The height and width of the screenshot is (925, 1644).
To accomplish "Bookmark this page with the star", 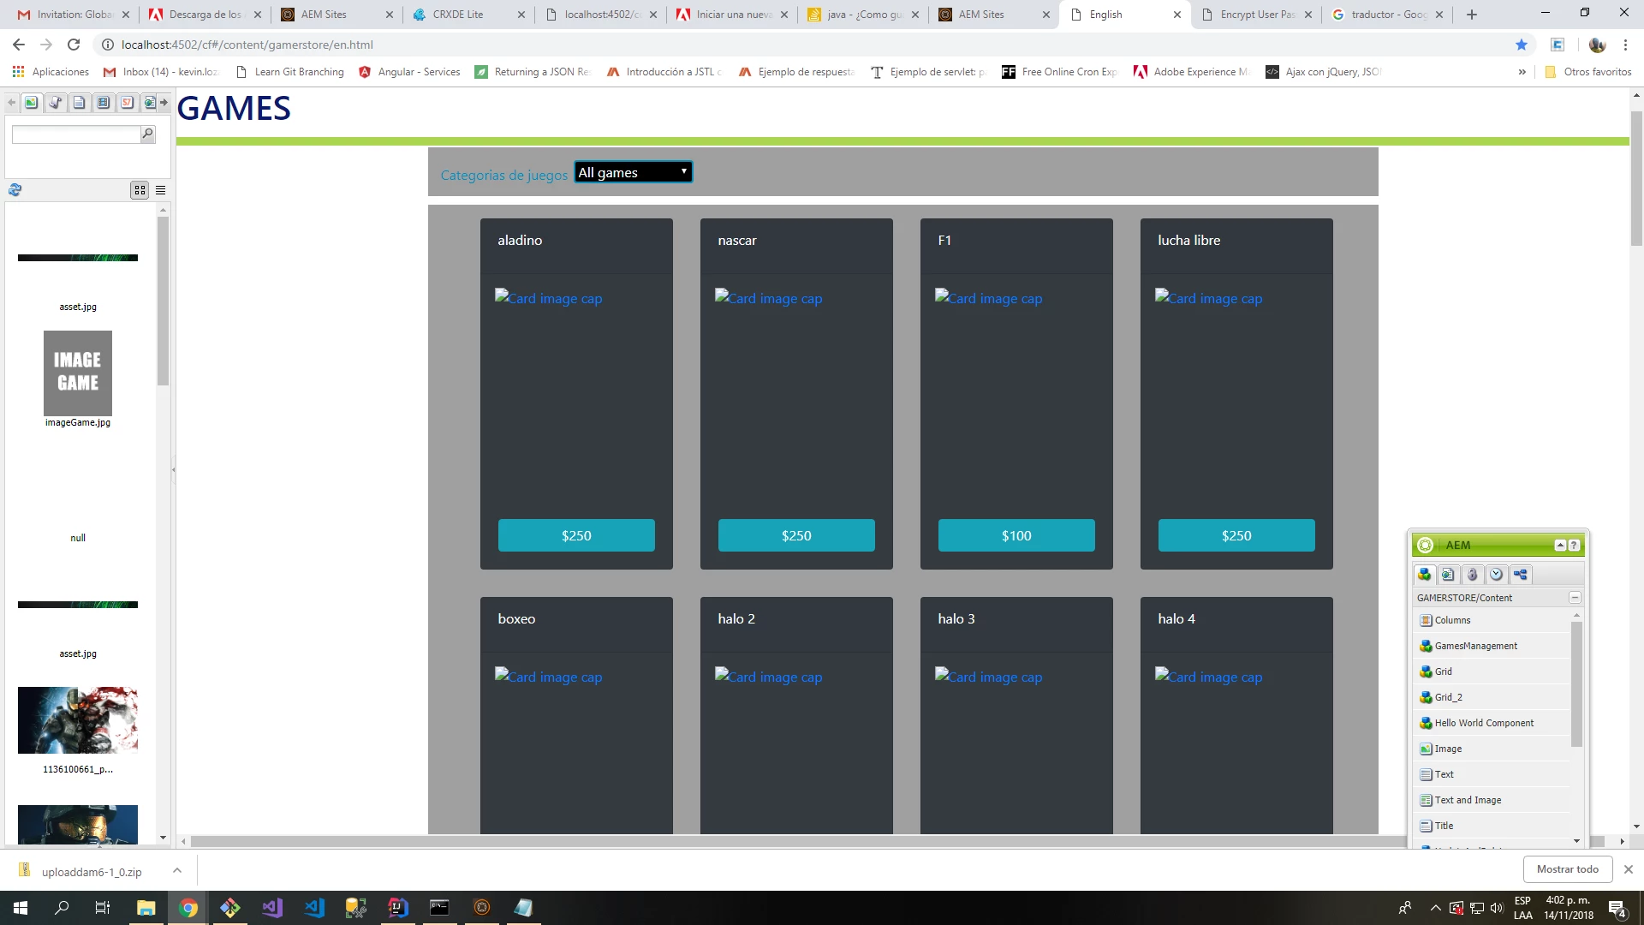I will coord(1521,45).
